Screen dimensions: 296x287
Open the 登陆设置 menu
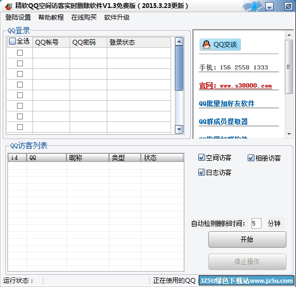click(x=18, y=18)
